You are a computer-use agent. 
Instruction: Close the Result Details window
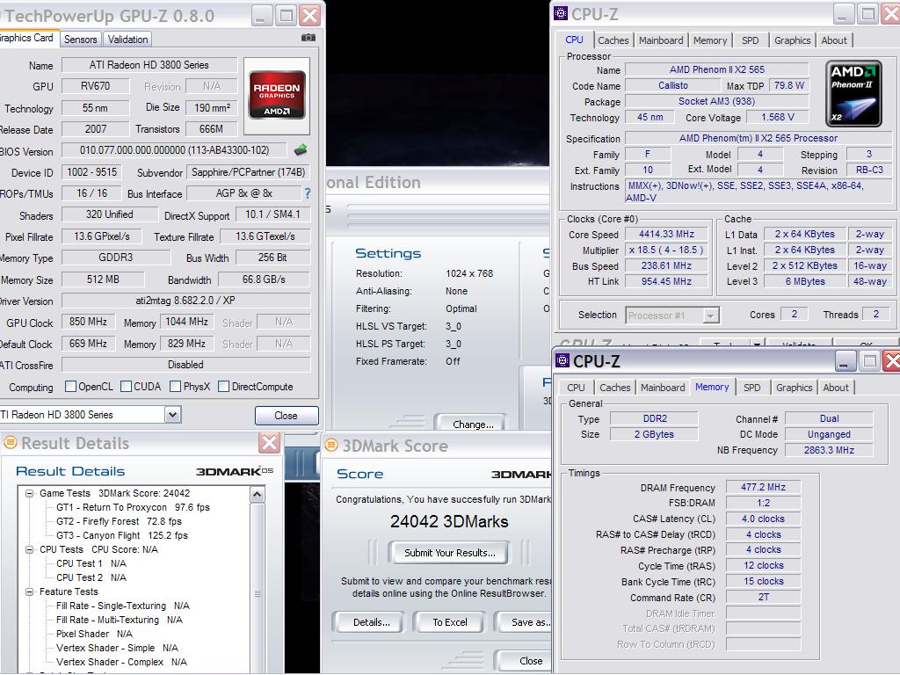tap(269, 443)
